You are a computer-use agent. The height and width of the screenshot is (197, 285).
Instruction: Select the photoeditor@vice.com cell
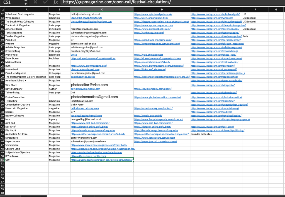point(102,85)
